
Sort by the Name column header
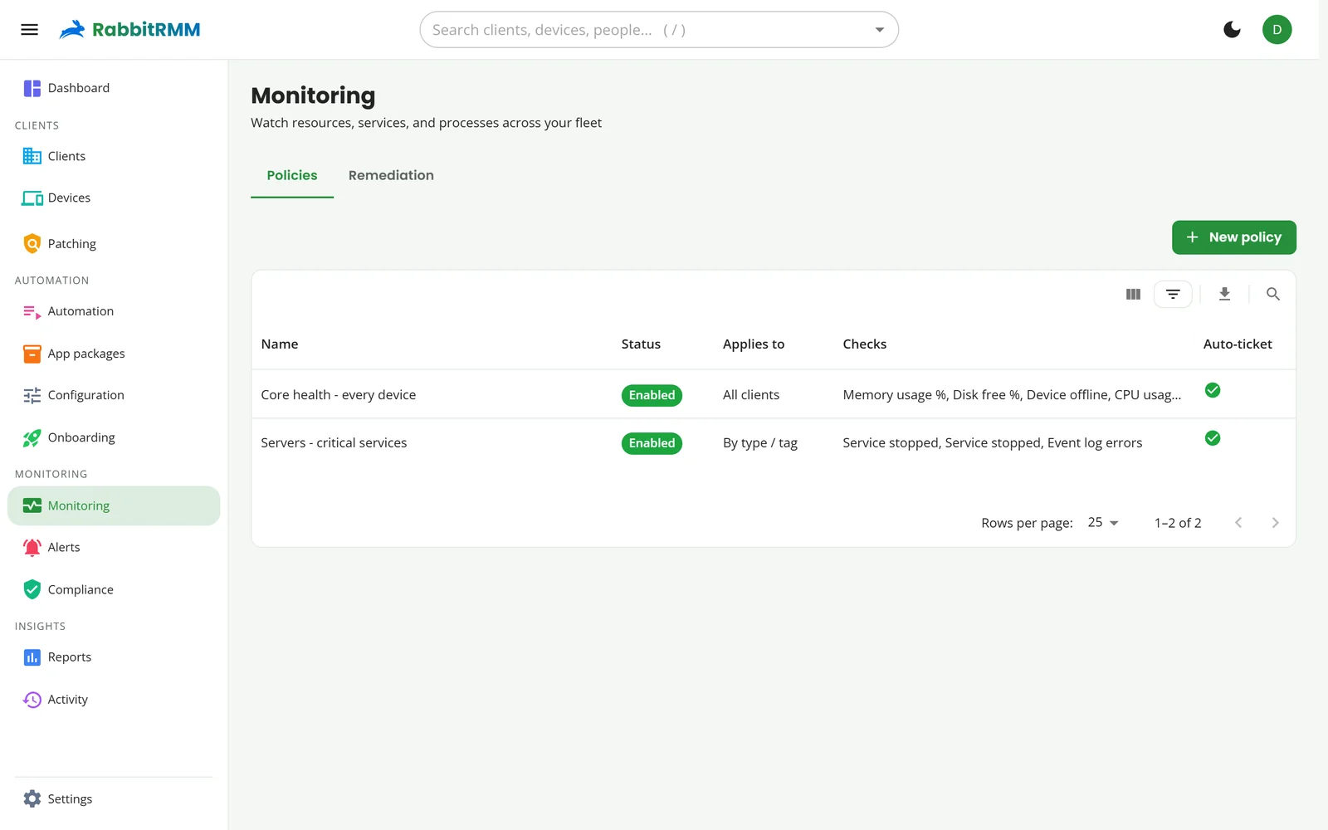click(280, 344)
